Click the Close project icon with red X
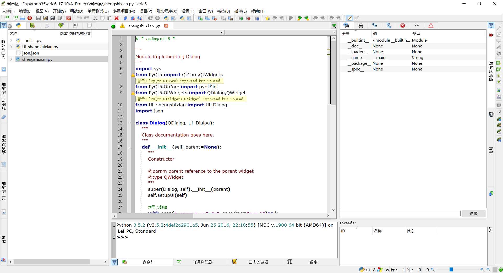The width and height of the screenshot is (503, 273). [x=214, y=18]
